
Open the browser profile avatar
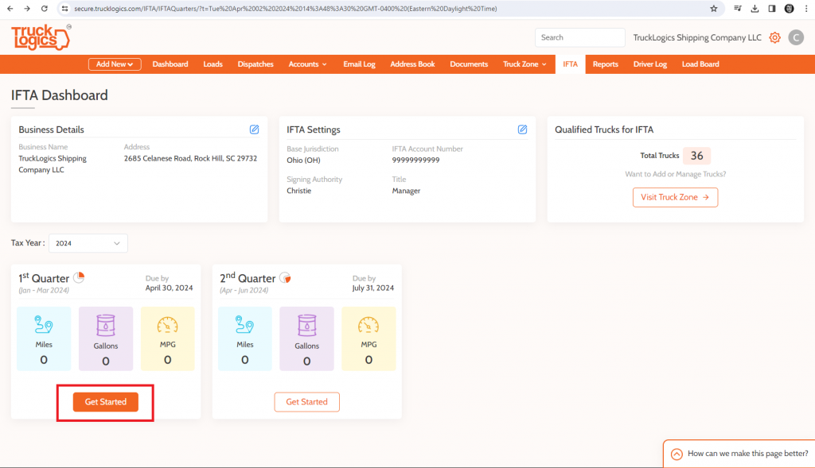click(789, 8)
